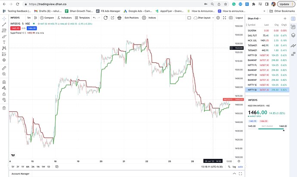Image resolution: width=297 pixels, height=177 pixels.
Task: Toggle log scale
Action: click(x=234, y=167)
